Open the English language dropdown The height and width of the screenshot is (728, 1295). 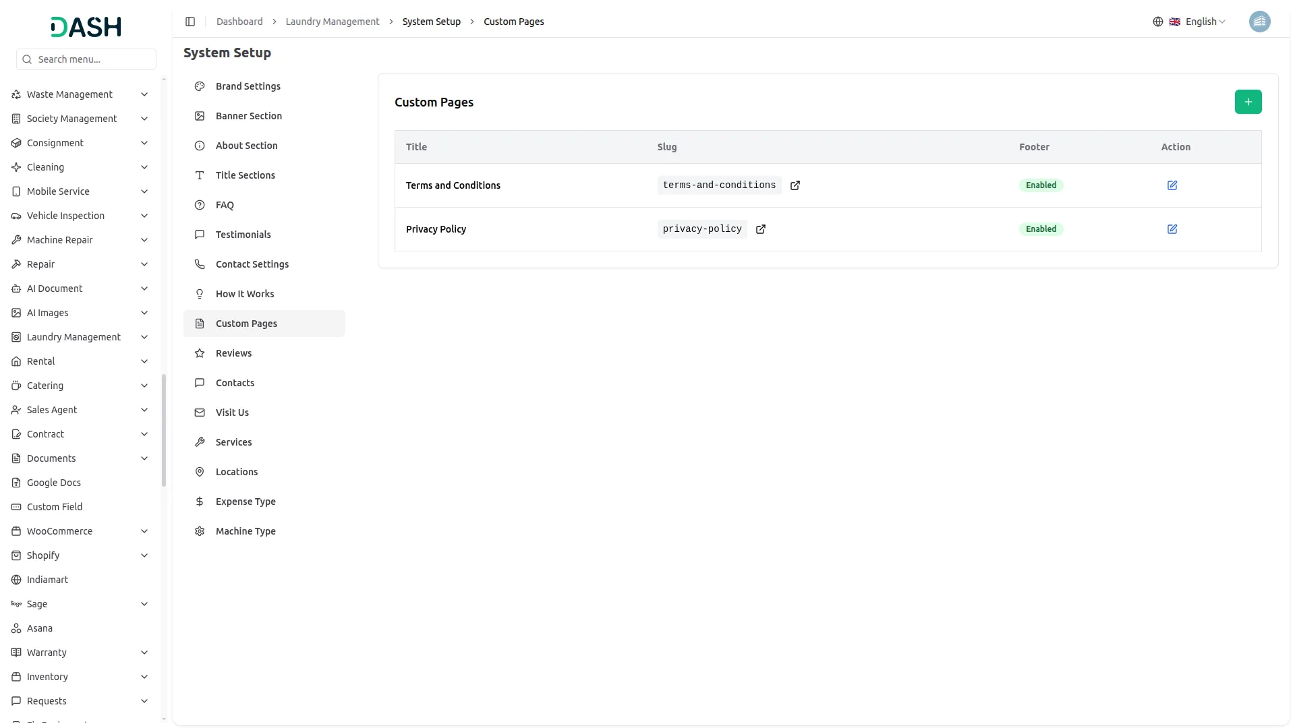1202,21
